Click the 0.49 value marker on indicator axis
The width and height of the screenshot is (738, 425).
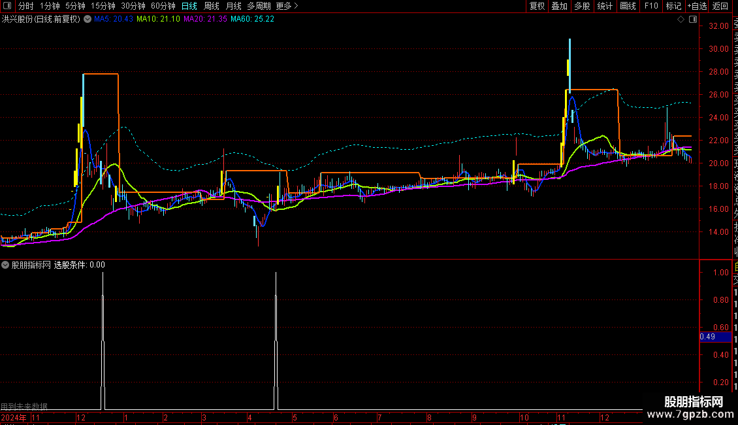pyautogui.click(x=715, y=337)
